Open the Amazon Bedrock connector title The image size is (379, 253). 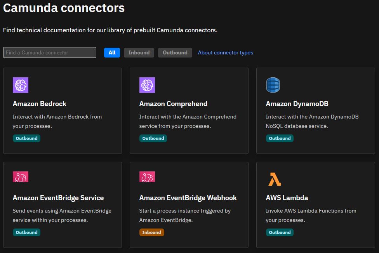[39, 104]
